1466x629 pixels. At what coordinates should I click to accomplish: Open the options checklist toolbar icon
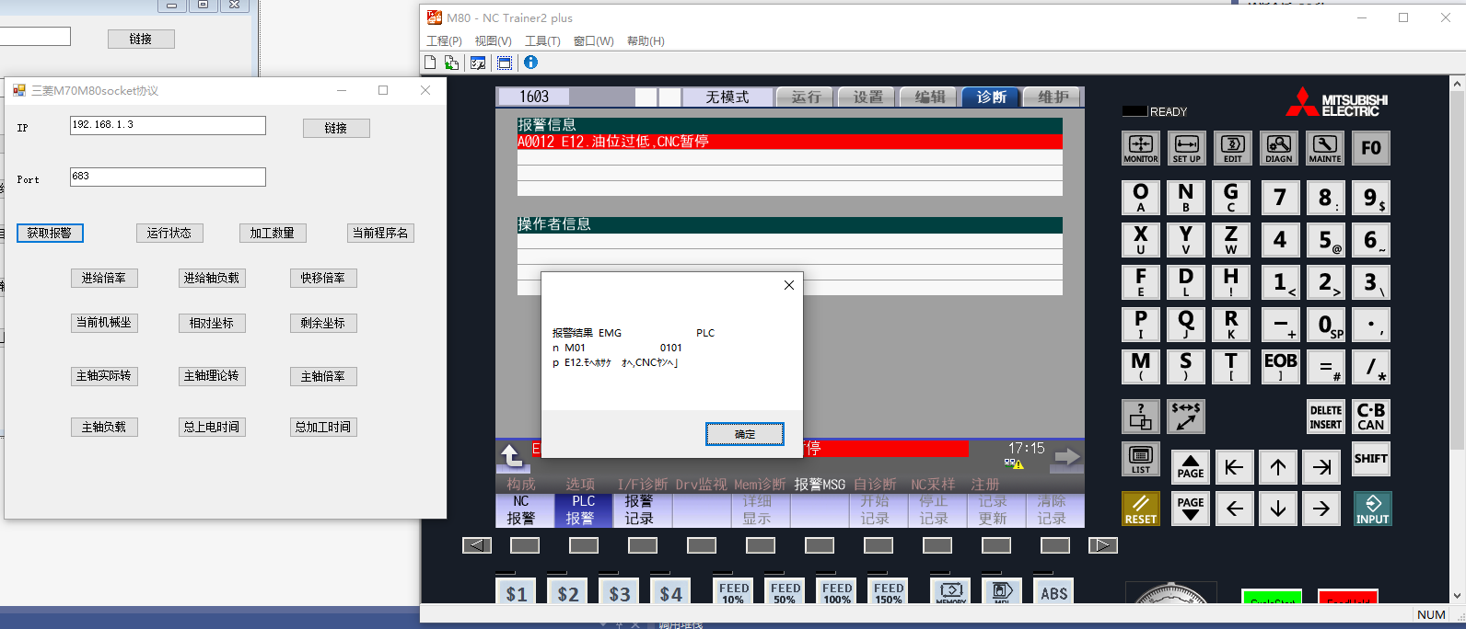point(478,63)
